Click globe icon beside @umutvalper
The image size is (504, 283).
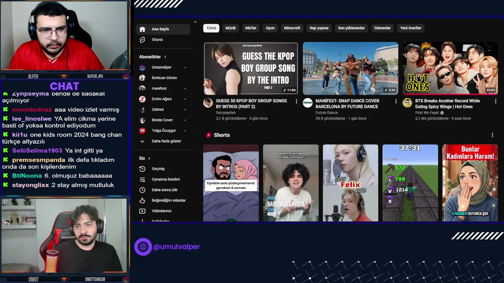pyautogui.click(x=143, y=247)
